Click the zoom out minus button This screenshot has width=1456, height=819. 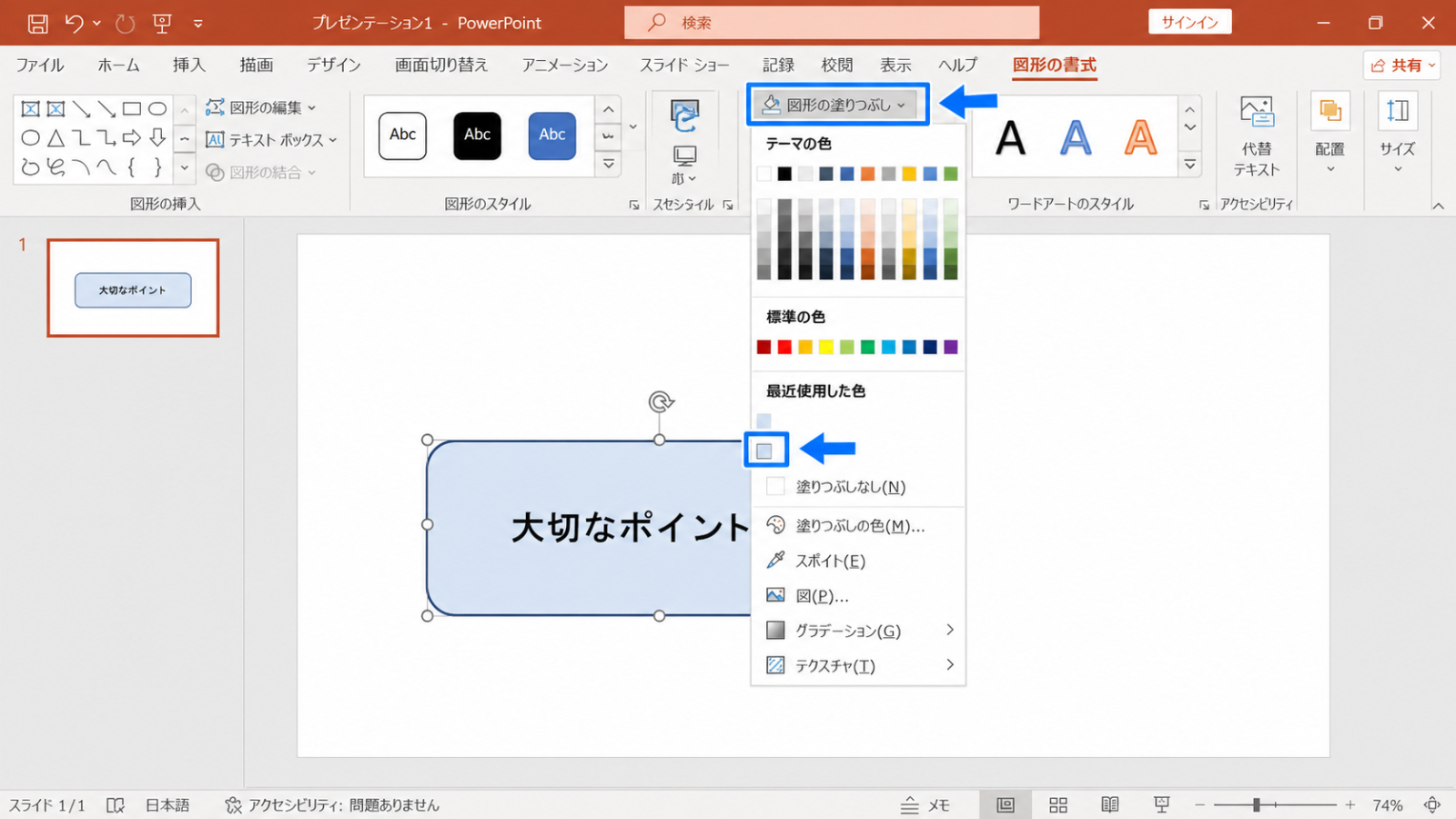1199,805
